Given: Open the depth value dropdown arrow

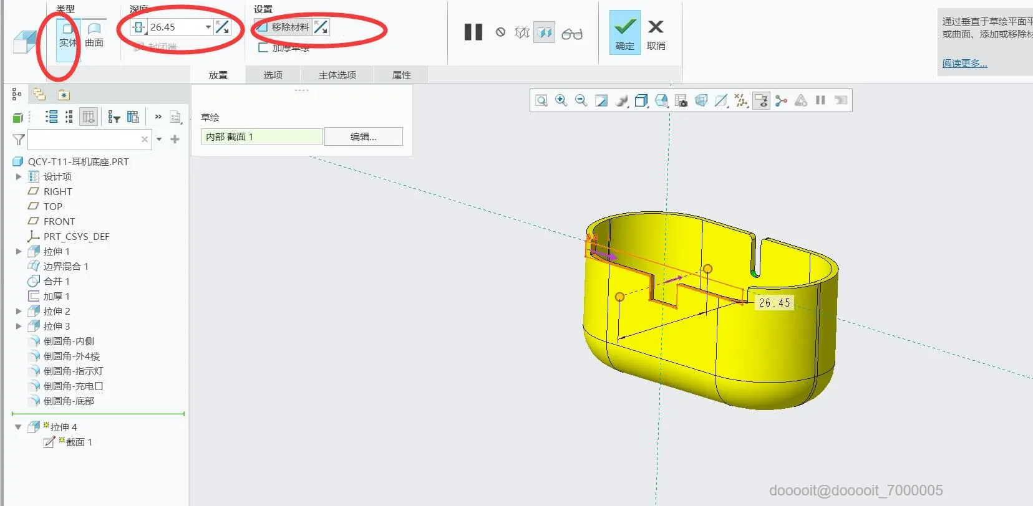Looking at the screenshot, I should tap(208, 27).
